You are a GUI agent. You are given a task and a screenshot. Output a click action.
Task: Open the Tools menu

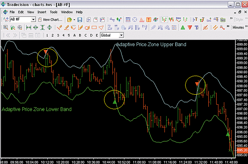pos(54,12)
